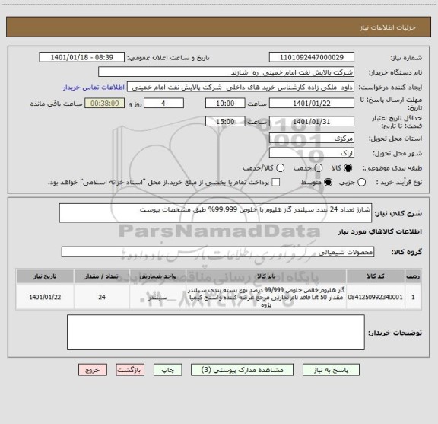Click the اطلاعات کالاهای مورد نیاز heading
Screen dimensions: 438x424
coord(379,231)
